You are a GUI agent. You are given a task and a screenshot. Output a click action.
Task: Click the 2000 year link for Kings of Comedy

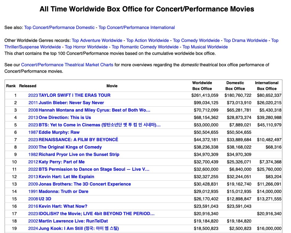pyautogui.click(x=33, y=147)
